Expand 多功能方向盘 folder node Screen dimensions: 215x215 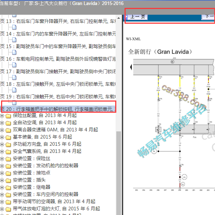click(x=2, y=144)
